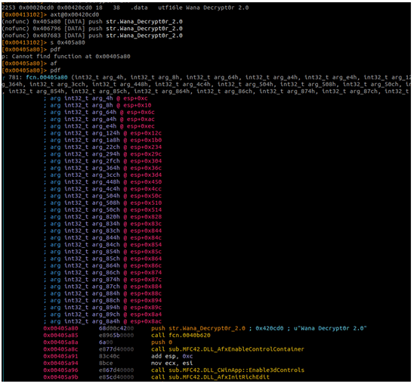The width and height of the screenshot is (414, 384).
Task: Click the arg_820h @ esp+0x828 line
Action: pos(103,217)
